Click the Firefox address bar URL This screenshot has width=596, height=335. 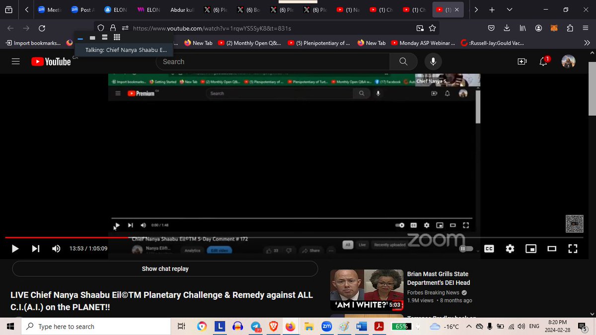(212, 28)
